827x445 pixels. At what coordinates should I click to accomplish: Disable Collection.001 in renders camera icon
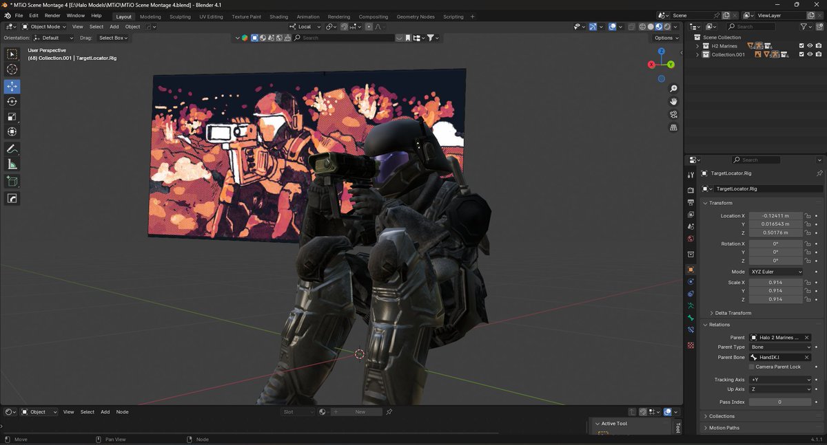[818, 54]
